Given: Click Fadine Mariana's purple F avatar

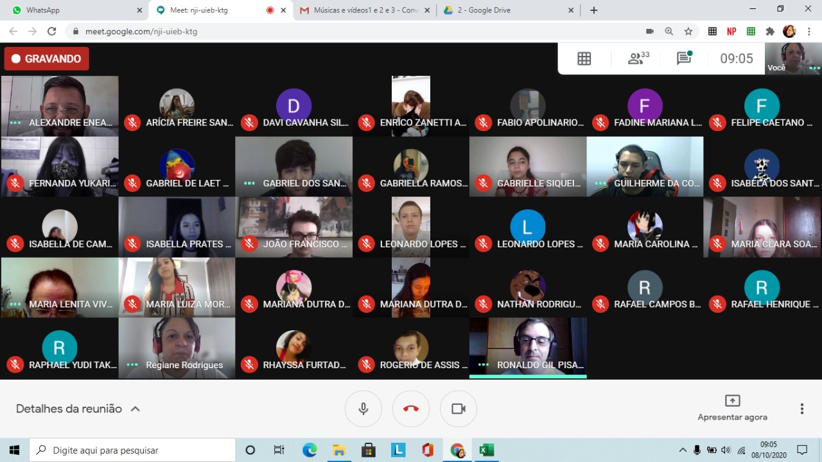Looking at the screenshot, I should pyautogui.click(x=645, y=106).
